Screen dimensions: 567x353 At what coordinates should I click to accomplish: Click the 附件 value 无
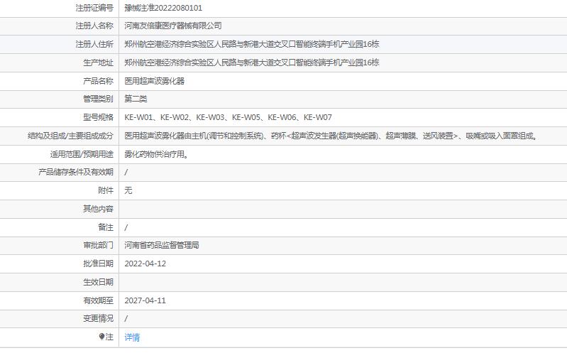(128, 190)
